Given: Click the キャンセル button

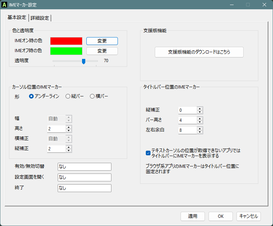Looking at the screenshot, I should tap(248, 216).
